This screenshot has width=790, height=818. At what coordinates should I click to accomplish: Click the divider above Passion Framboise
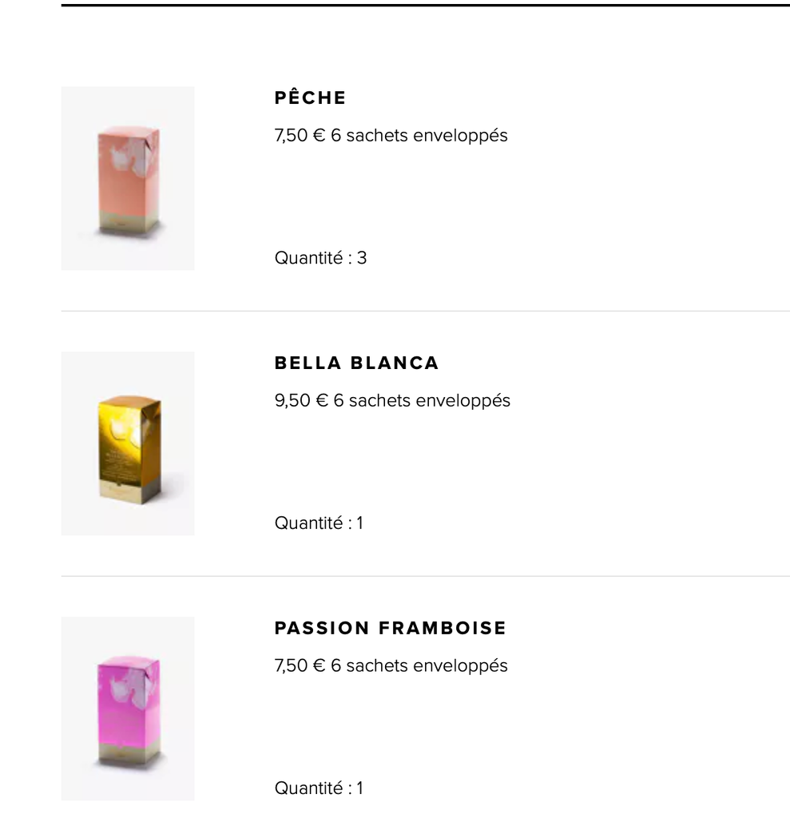click(x=425, y=576)
